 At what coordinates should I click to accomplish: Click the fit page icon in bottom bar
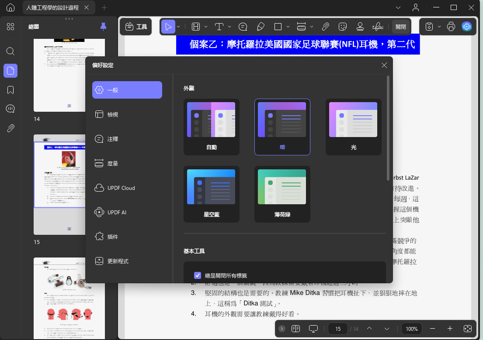[468, 329]
